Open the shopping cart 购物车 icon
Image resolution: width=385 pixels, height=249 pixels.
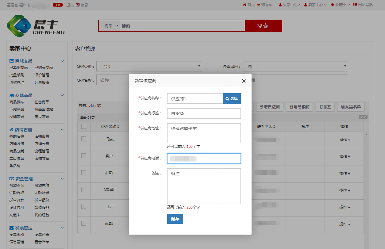click(x=258, y=5)
